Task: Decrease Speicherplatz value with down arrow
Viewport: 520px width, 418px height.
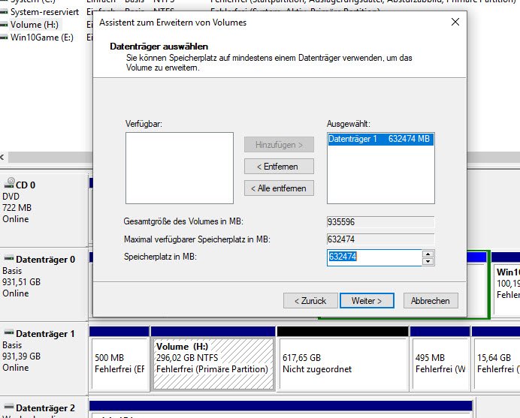Action: (x=428, y=262)
